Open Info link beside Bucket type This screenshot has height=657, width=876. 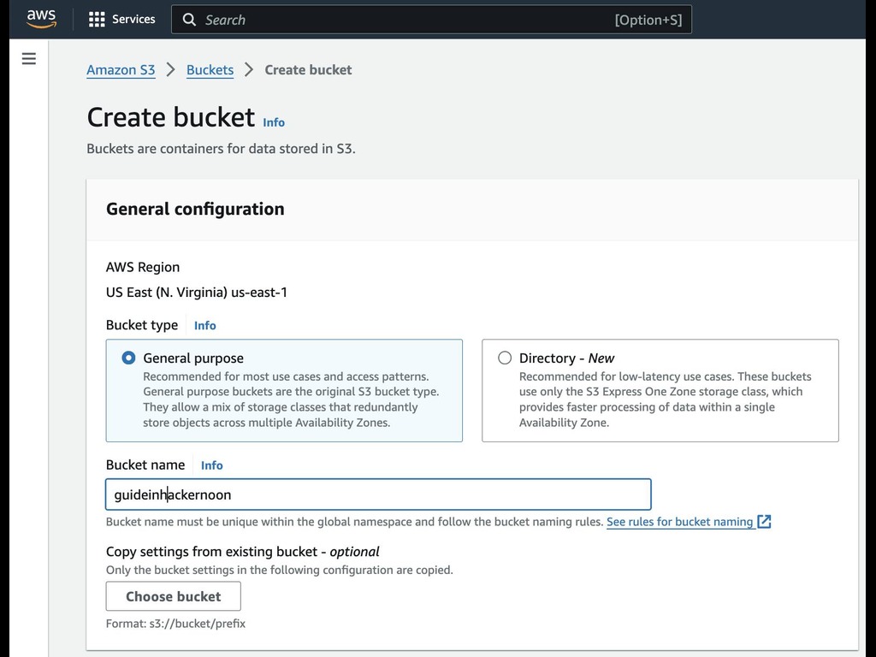click(205, 326)
